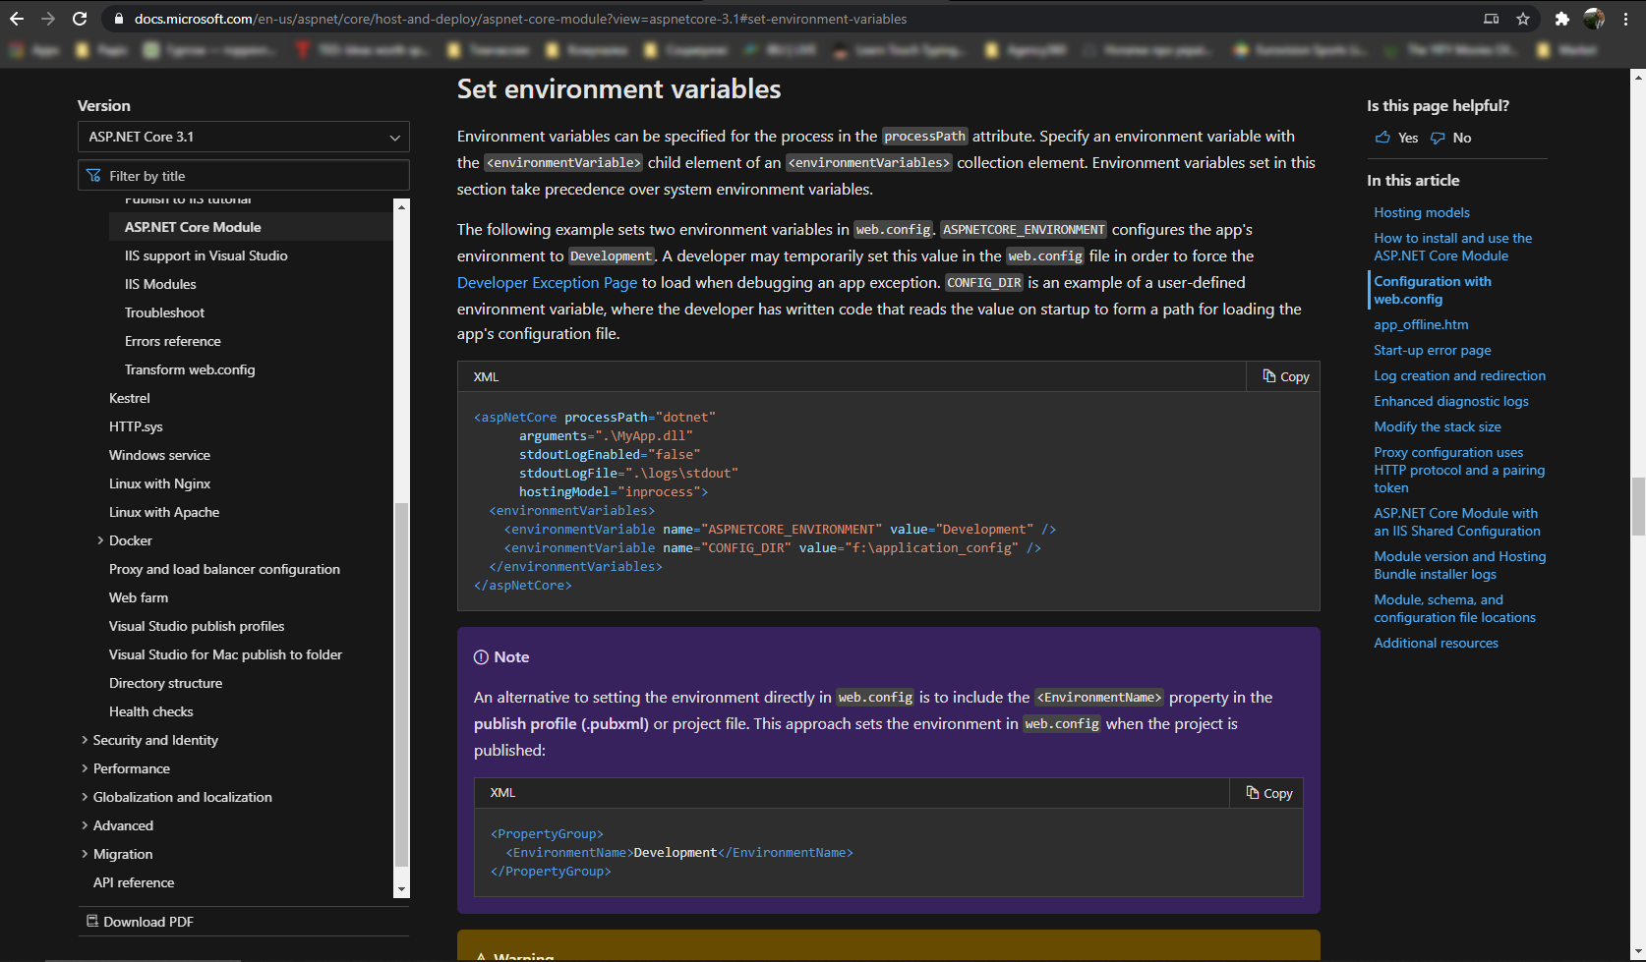The width and height of the screenshot is (1646, 962).
Task: Select Troubleshoot in the sidebar navigation
Action: click(164, 312)
